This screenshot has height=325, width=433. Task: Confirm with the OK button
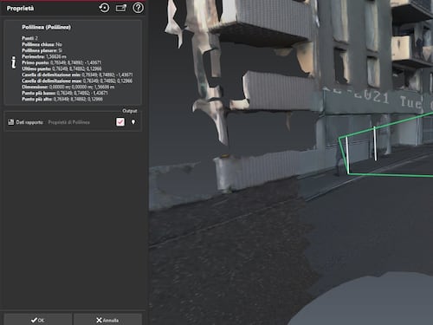click(x=38, y=320)
